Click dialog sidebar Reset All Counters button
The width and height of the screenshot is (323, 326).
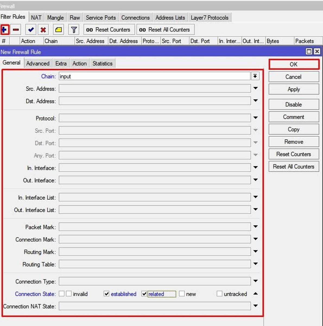[x=294, y=167]
